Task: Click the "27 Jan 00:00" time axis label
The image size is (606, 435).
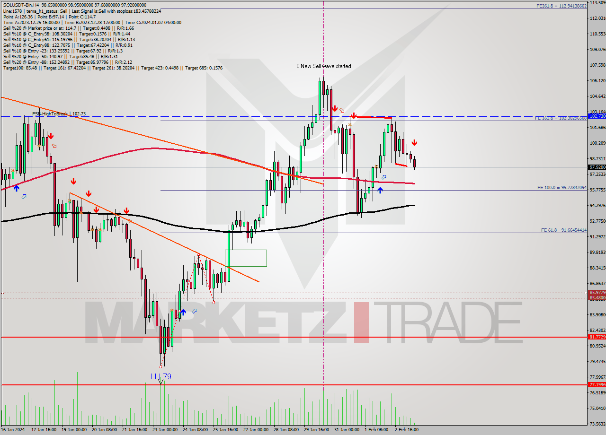Action: [256, 430]
